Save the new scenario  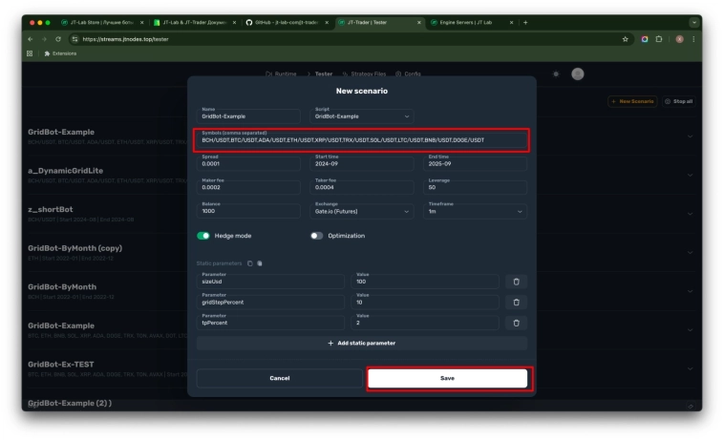tap(447, 379)
